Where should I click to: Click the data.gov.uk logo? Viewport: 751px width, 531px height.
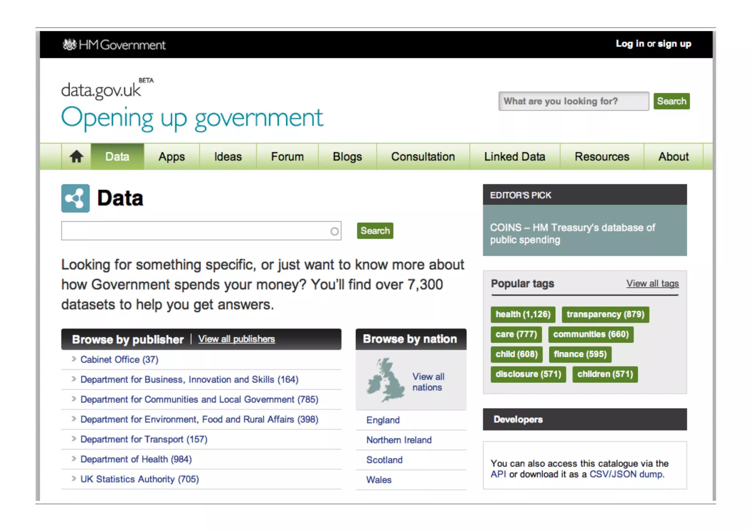101,90
